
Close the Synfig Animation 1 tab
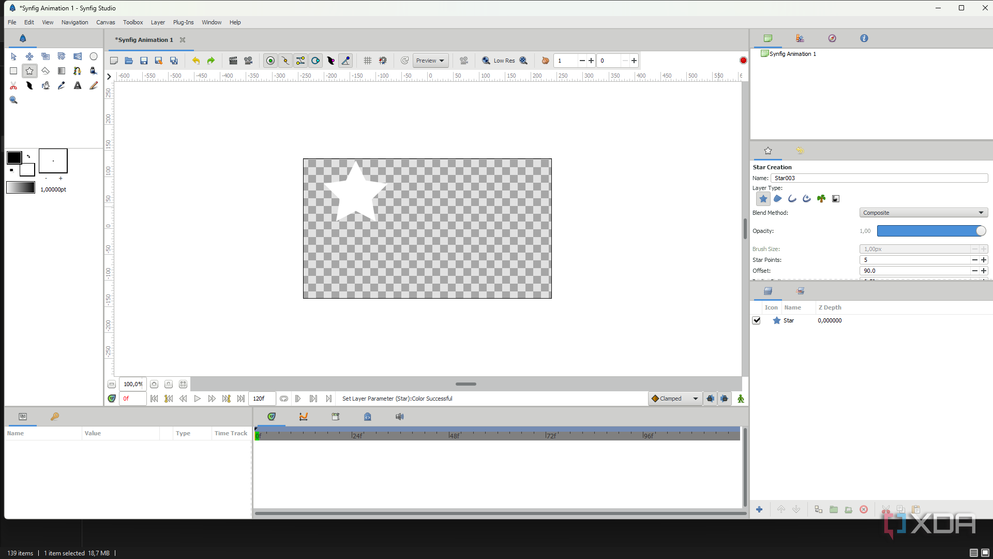pos(183,40)
